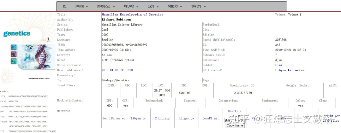Screen dimensions: 341x133
Task: Open the Z-Library mirror
Action: click(162, 119)
